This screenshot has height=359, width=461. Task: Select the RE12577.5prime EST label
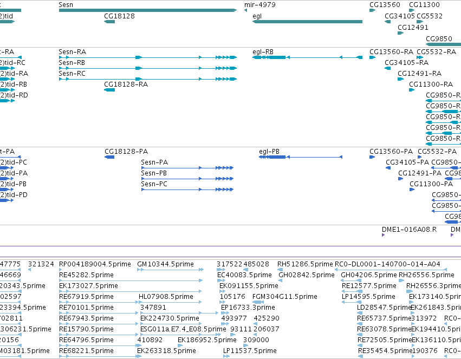369,286
